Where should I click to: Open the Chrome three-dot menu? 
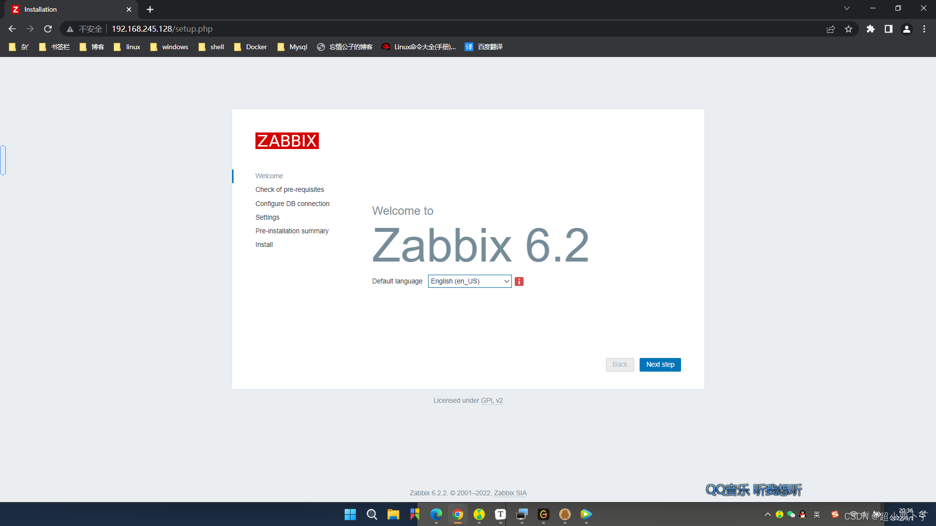(x=924, y=29)
